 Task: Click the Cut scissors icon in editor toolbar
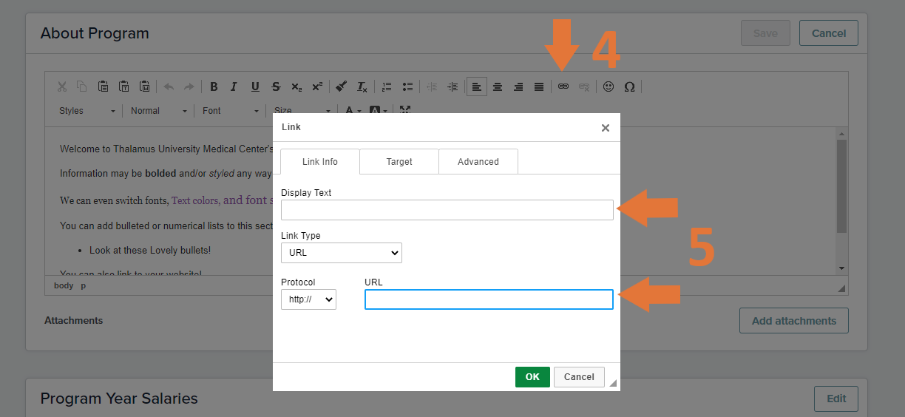[x=62, y=87]
